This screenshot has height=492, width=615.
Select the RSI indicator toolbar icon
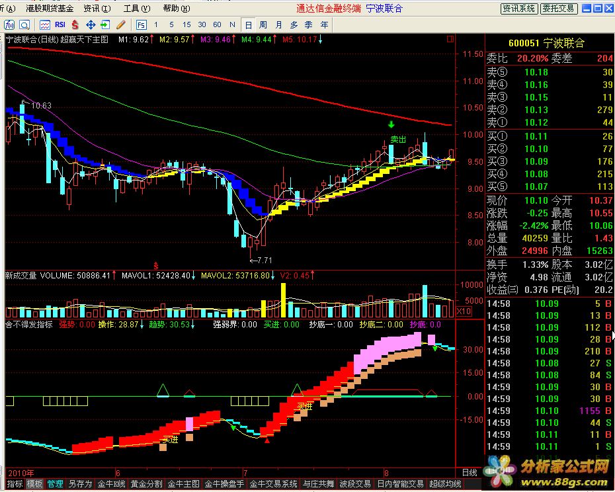[x=60, y=24]
